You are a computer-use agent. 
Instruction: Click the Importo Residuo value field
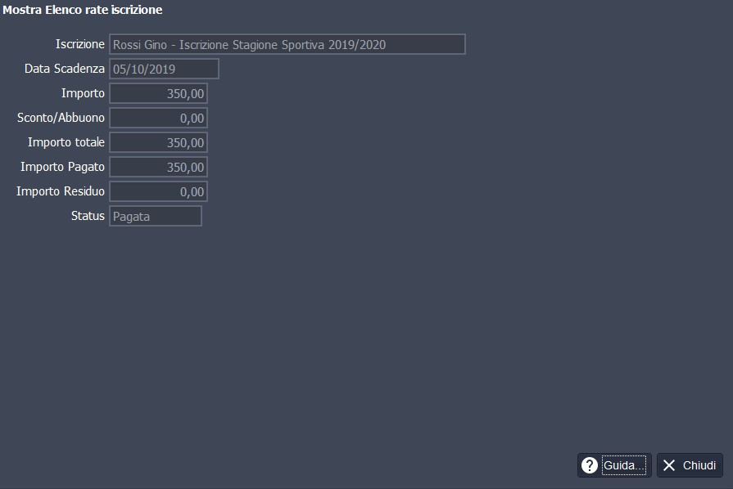158,191
